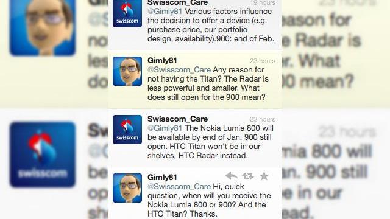The image size is (390, 219).
Task: Click the @Swisscom_Care mention in the bottom tweet
Action: [x=179, y=187]
